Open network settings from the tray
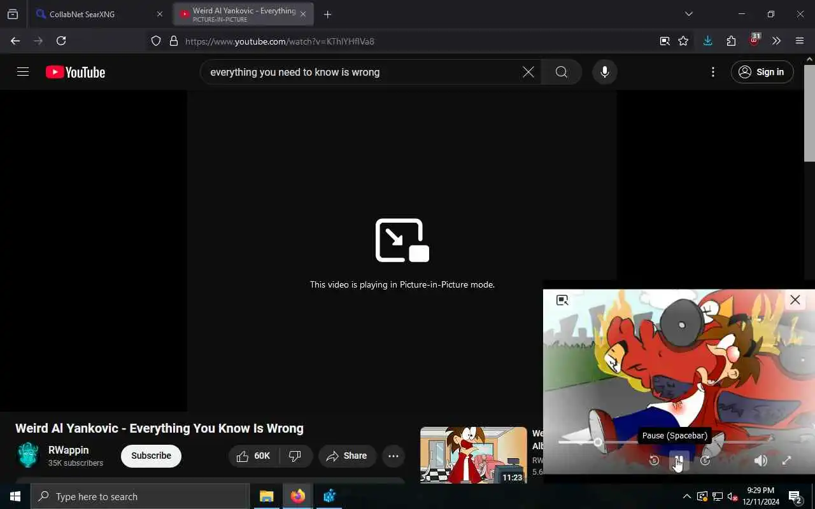 (718, 496)
